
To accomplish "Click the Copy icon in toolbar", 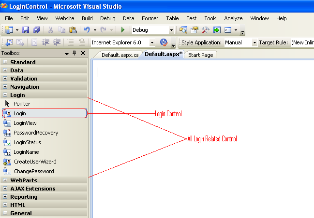I will click(x=61, y=30).
